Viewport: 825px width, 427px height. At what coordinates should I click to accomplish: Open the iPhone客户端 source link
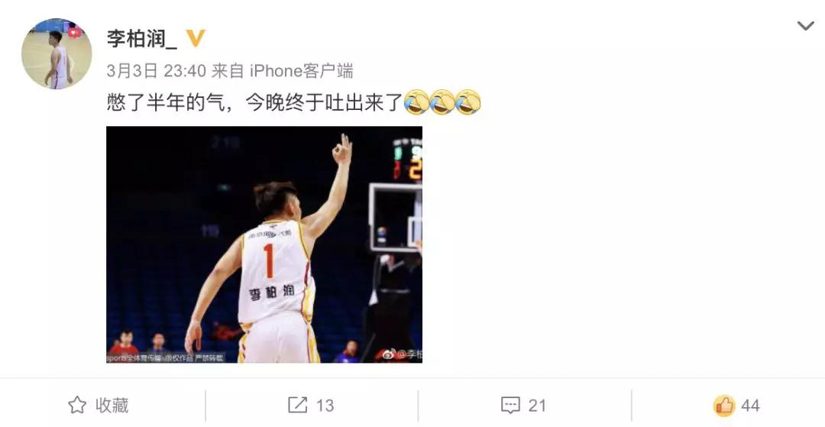pos(301,70)
